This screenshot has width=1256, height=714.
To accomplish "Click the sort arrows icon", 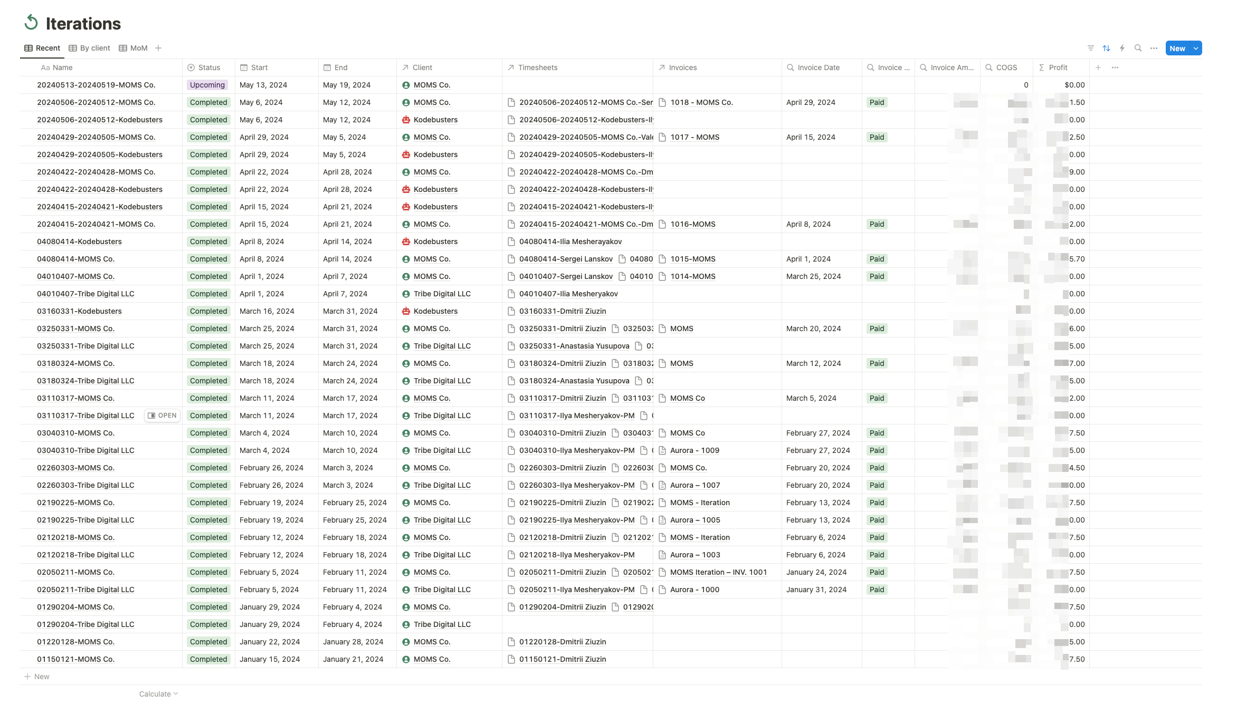I will pyautogui.click(x=1107, y=48).
